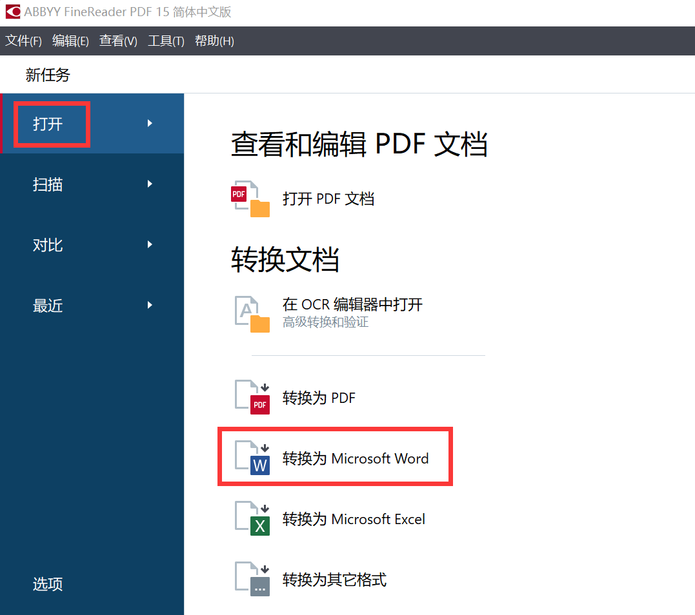Expand the 扫描 submenu arrow
Screen dimensions: 695x615
click(150, 184)
